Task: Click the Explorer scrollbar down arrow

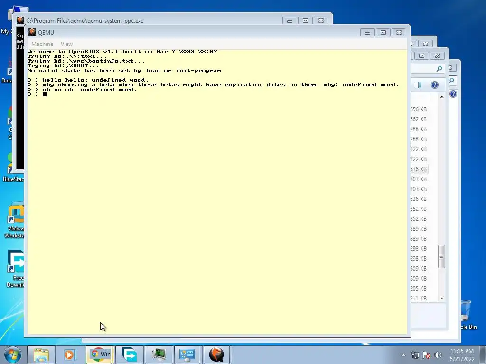Action: [x=442, y=299]
